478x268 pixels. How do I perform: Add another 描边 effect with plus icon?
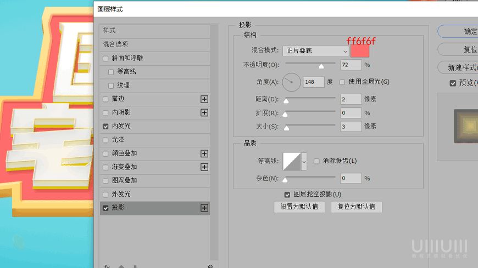pos(204,99)
